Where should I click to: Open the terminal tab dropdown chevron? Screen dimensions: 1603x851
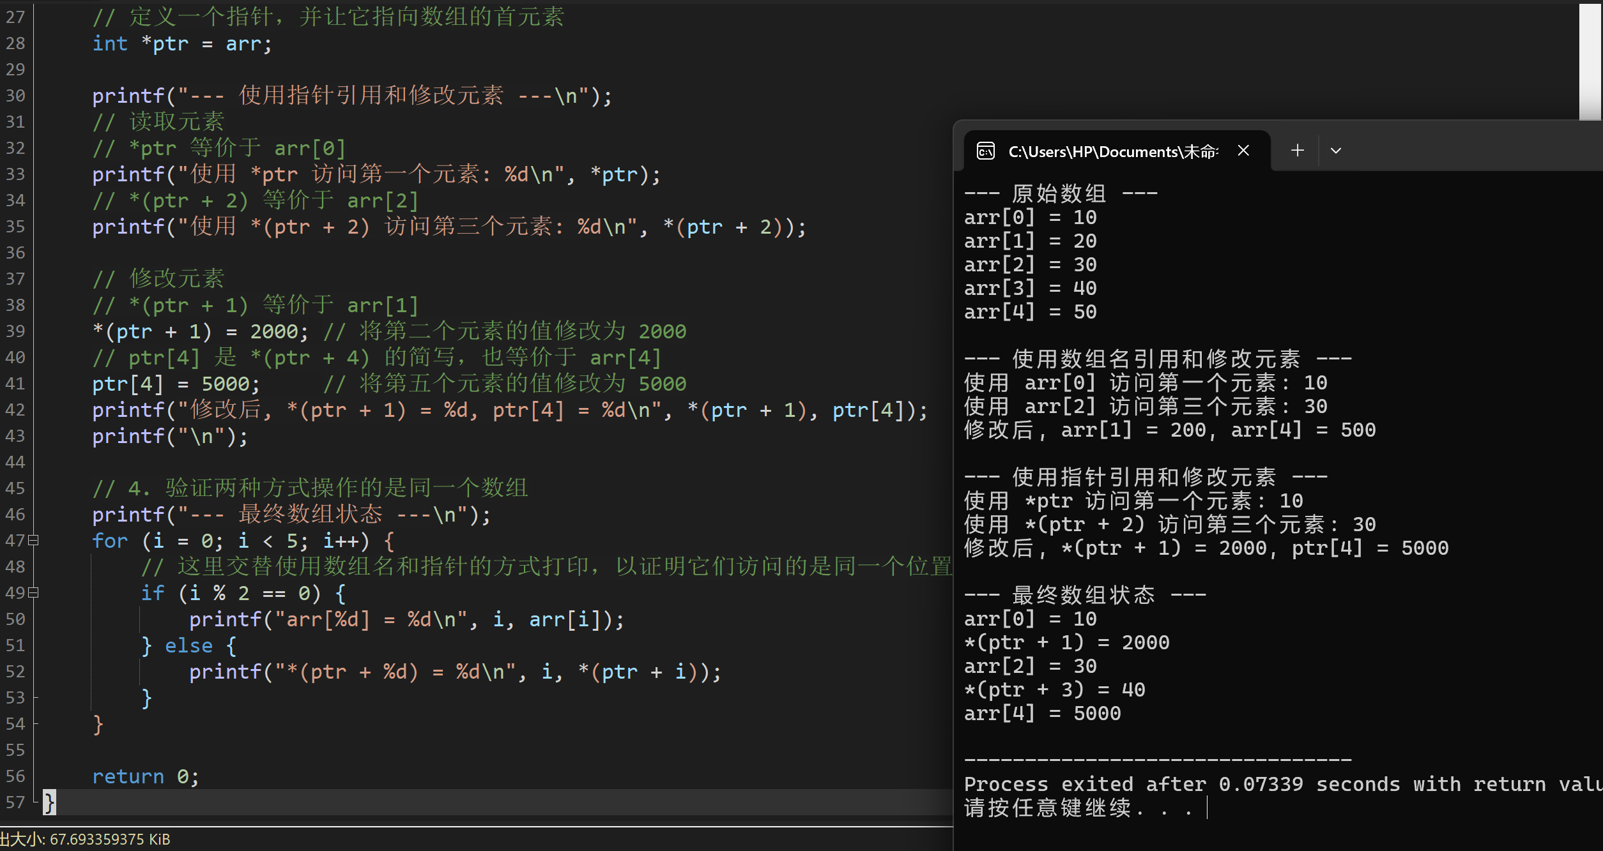pos(1335,150)
